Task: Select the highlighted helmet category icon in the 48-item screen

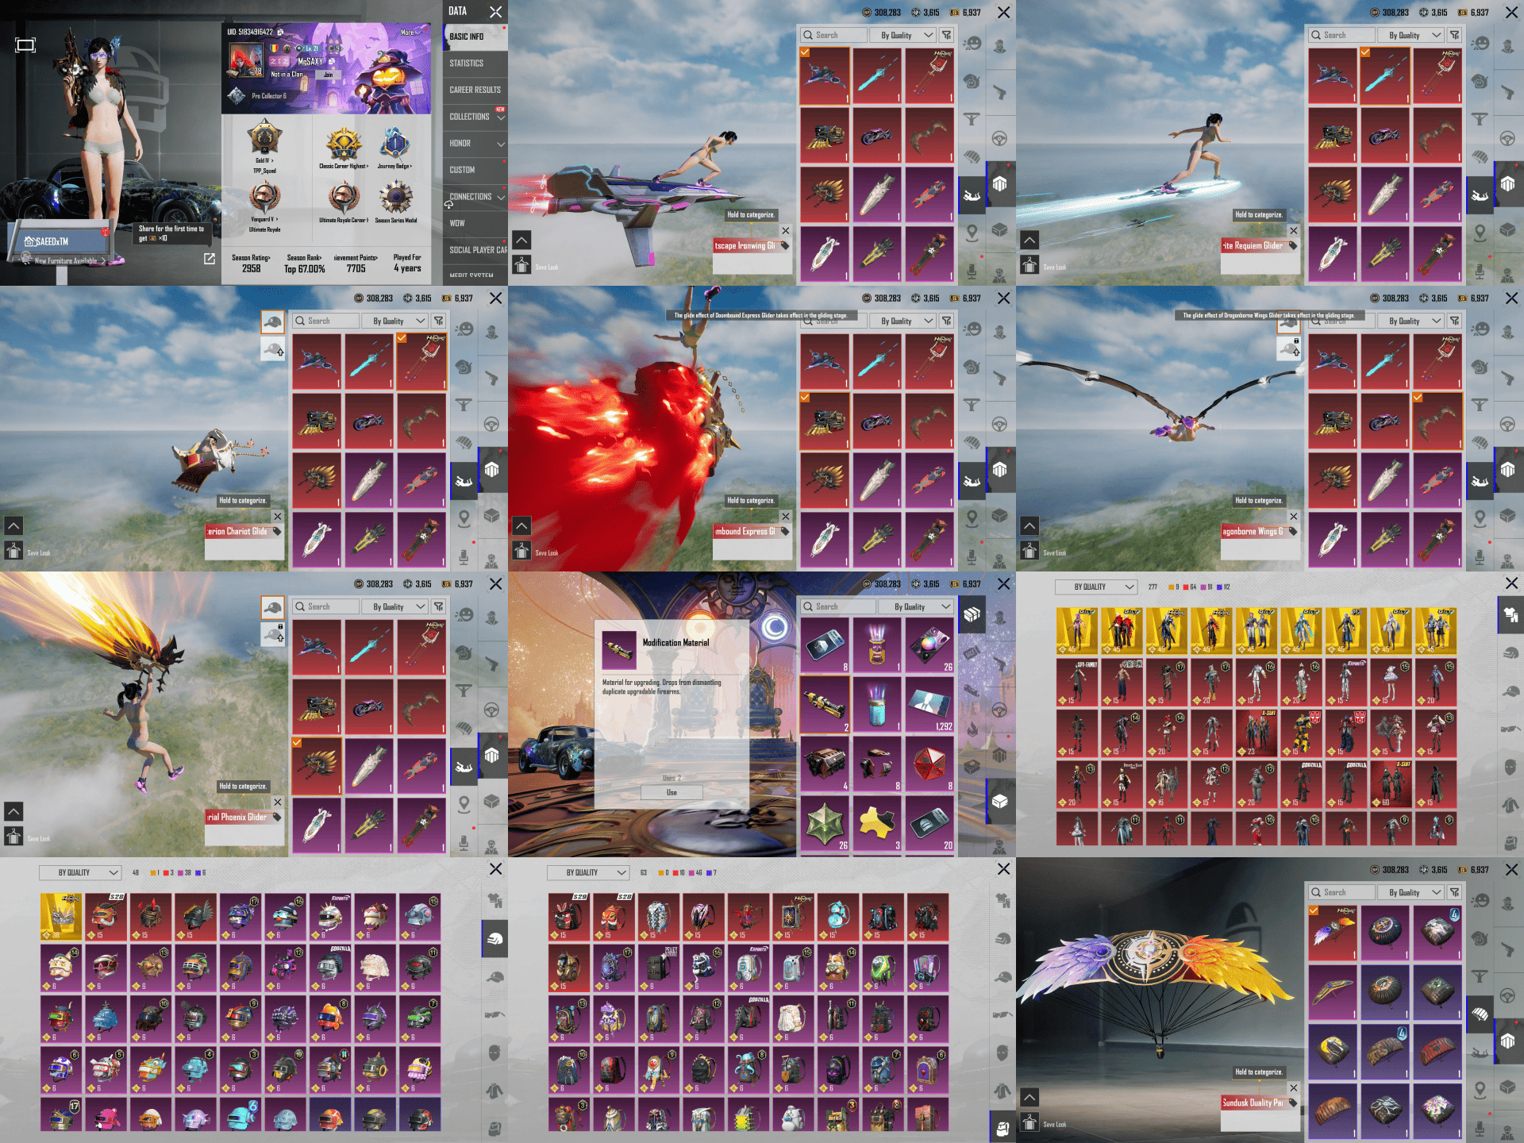Action: point(495,939)
